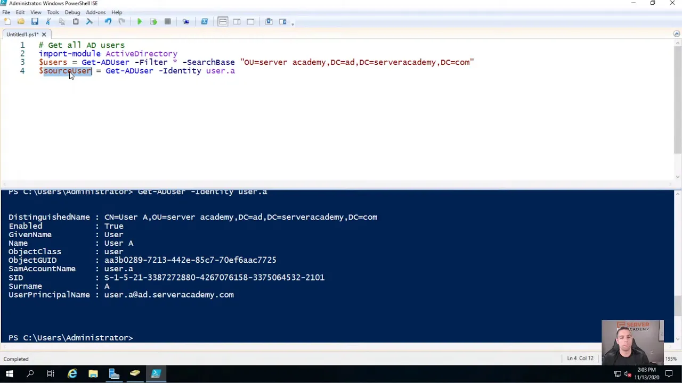Run Selection toolbar icon
Screen dimensions: 682x383
[153, 21]
